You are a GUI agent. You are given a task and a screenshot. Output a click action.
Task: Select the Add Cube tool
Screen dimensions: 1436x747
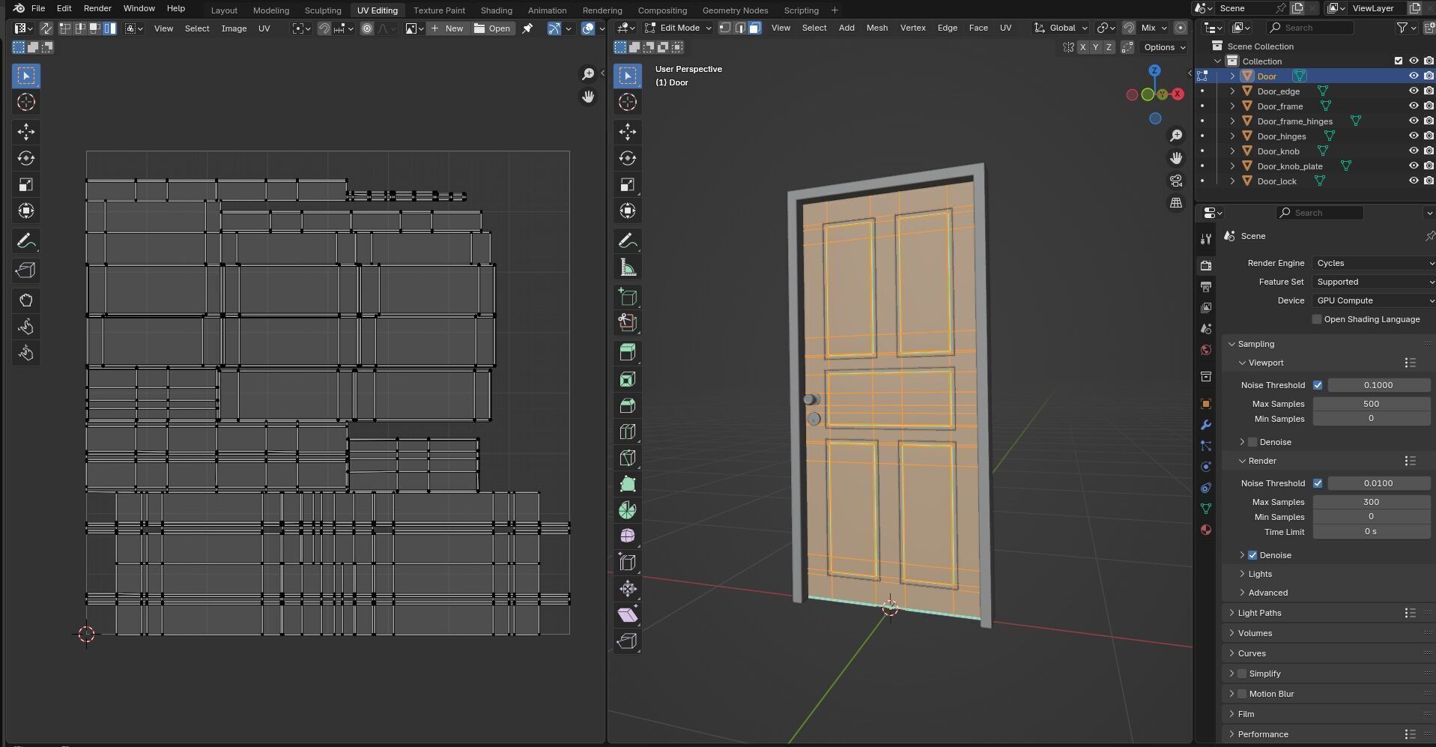627,297
